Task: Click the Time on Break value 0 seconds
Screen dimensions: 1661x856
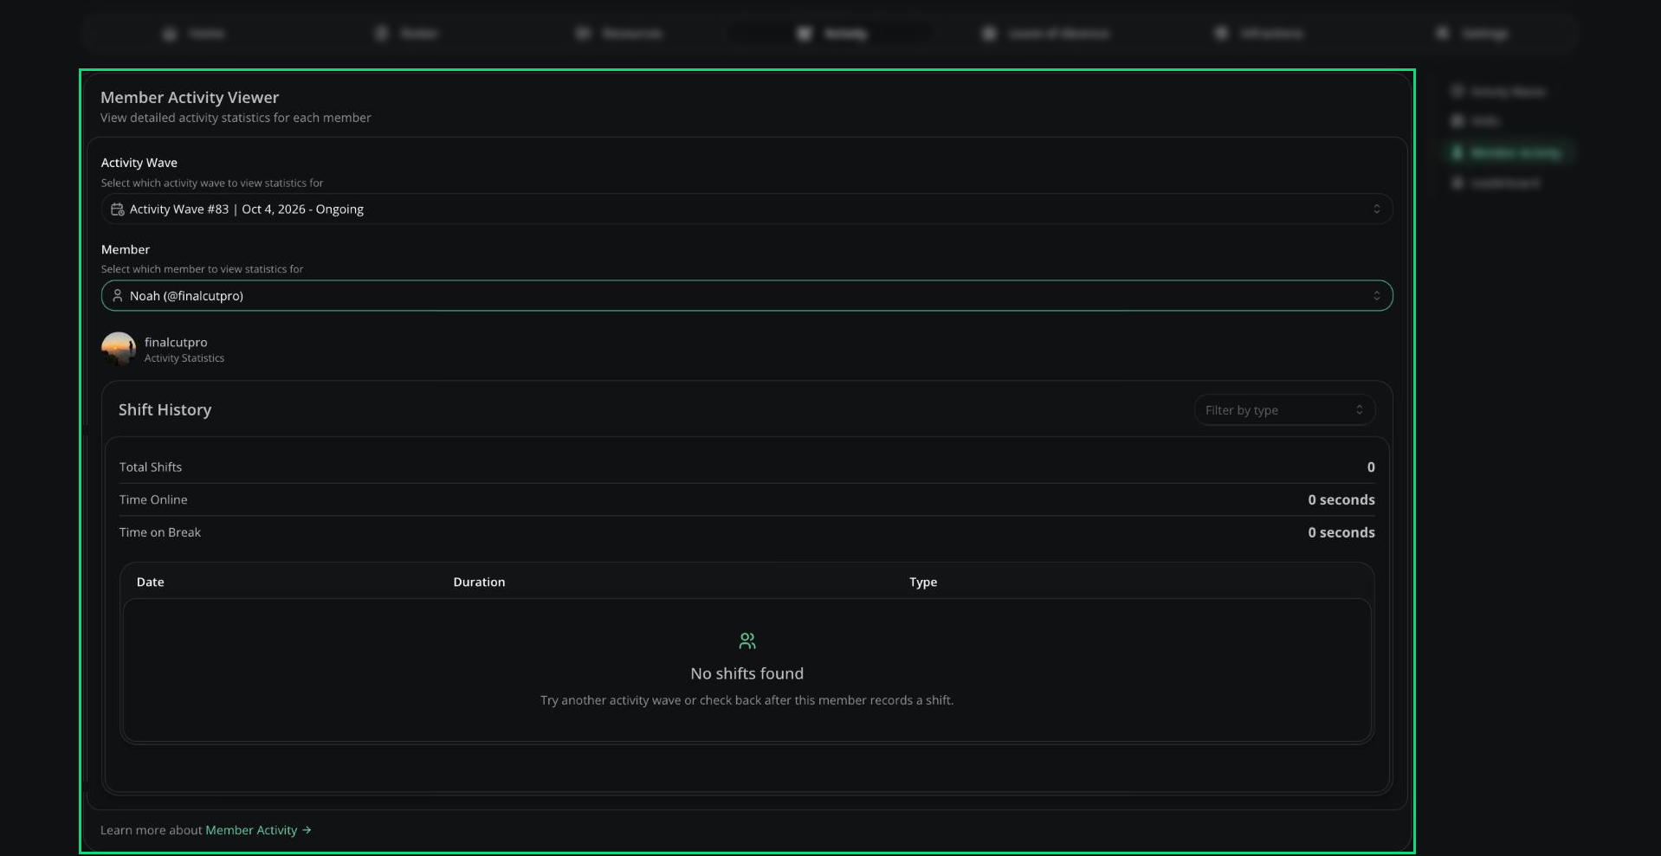Action: click(x=1341, y=532)
